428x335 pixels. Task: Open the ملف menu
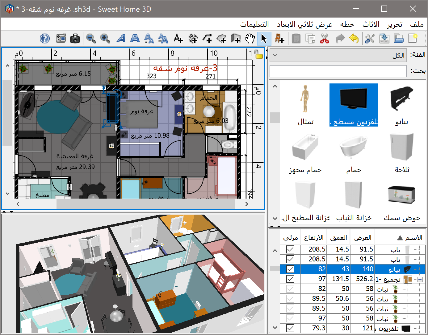tap(417, 24)
